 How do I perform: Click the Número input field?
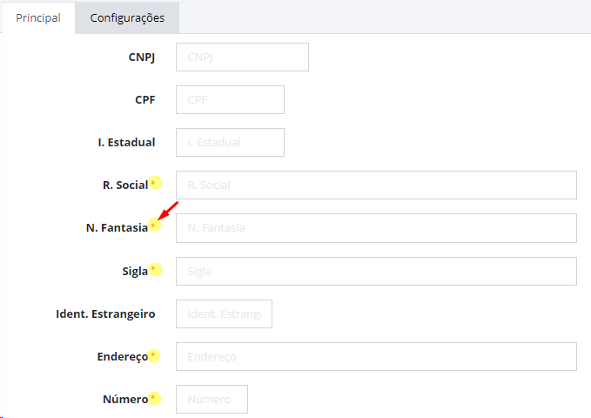tap(212, 399)
